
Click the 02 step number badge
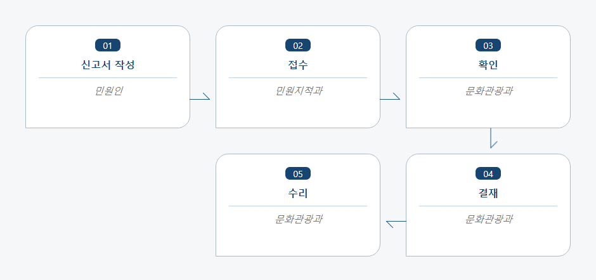298,45
